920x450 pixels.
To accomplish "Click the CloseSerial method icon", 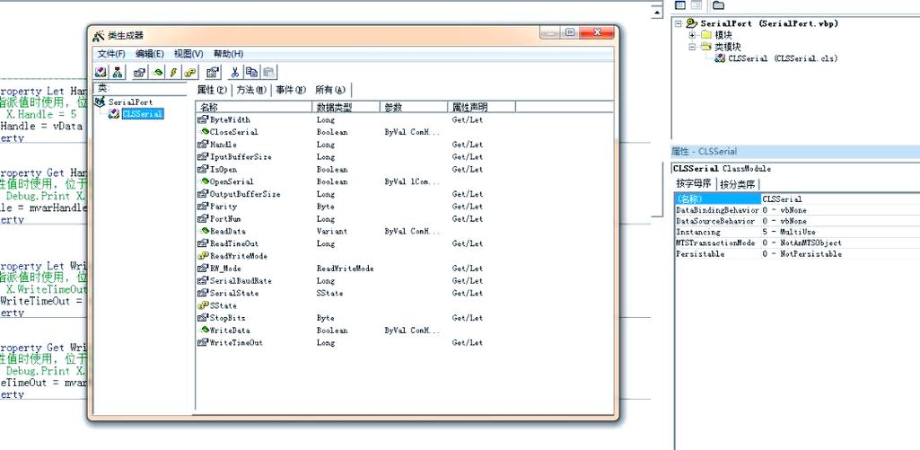I will [205, 132].
